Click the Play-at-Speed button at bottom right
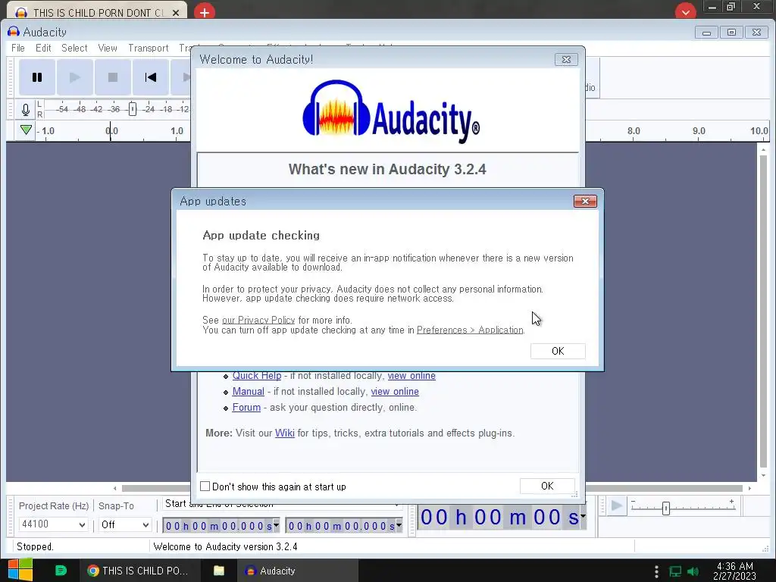The width and height of the screenshot is (776, 582). click(617, 505)
